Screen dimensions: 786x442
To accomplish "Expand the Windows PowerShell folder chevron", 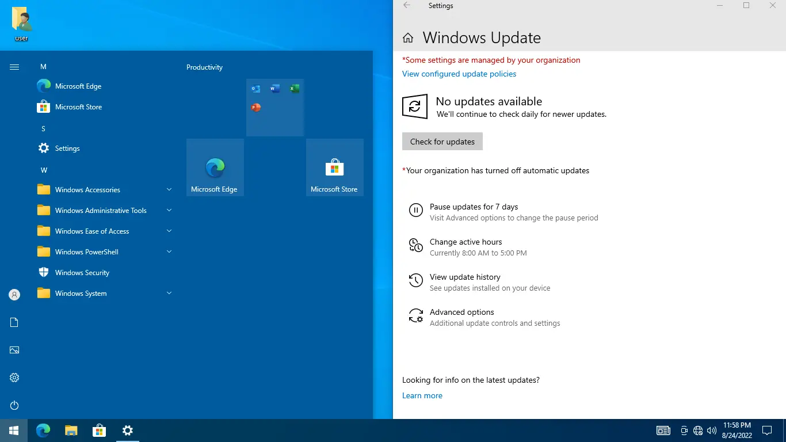I will coord(169,252).
